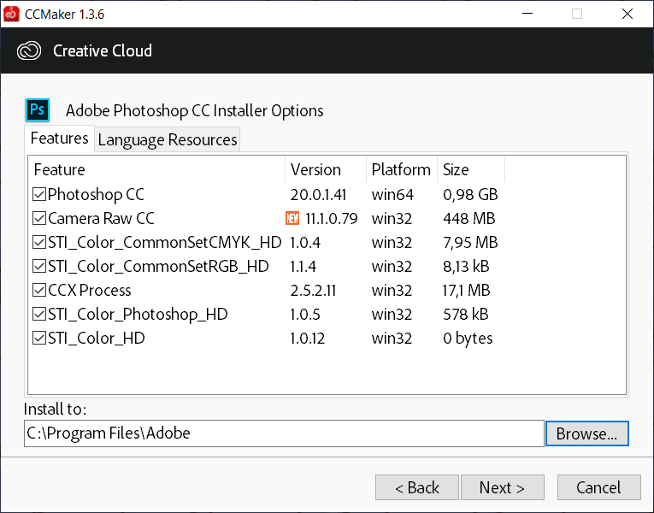Click the < Back button
This screenshot has width=654, height=513.
click(417, 487)
